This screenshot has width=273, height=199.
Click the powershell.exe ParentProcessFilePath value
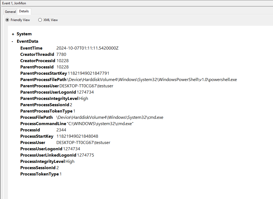(152, 80)
